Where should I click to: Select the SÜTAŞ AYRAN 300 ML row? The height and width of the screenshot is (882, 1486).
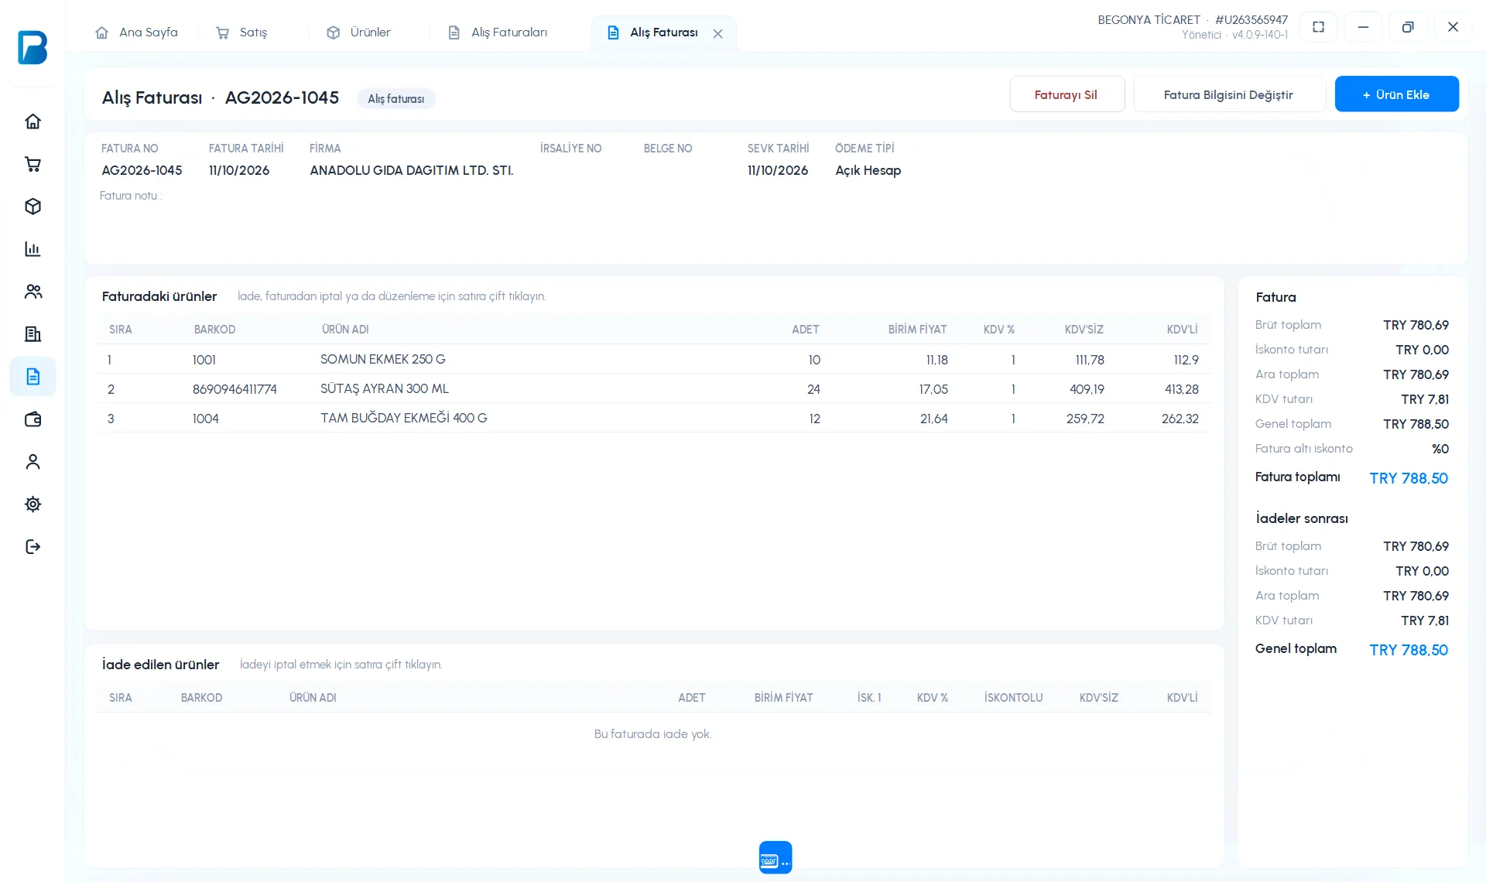click(x=653, y=389)
